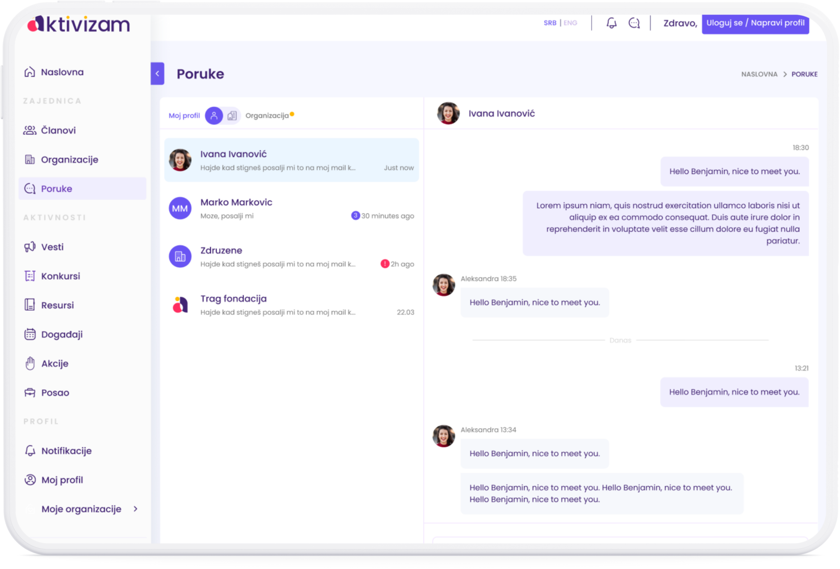Click the breadcrumb chevron separator

click(x=785, y=74)
